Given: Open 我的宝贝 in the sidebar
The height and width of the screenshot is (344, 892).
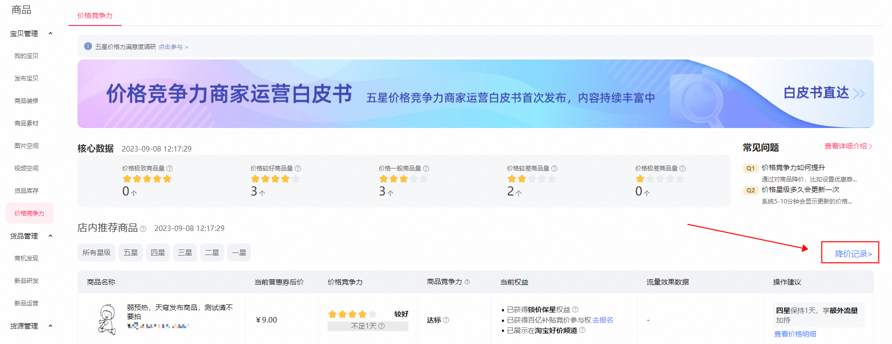Looking at the screenshot, I should point(26,56).
